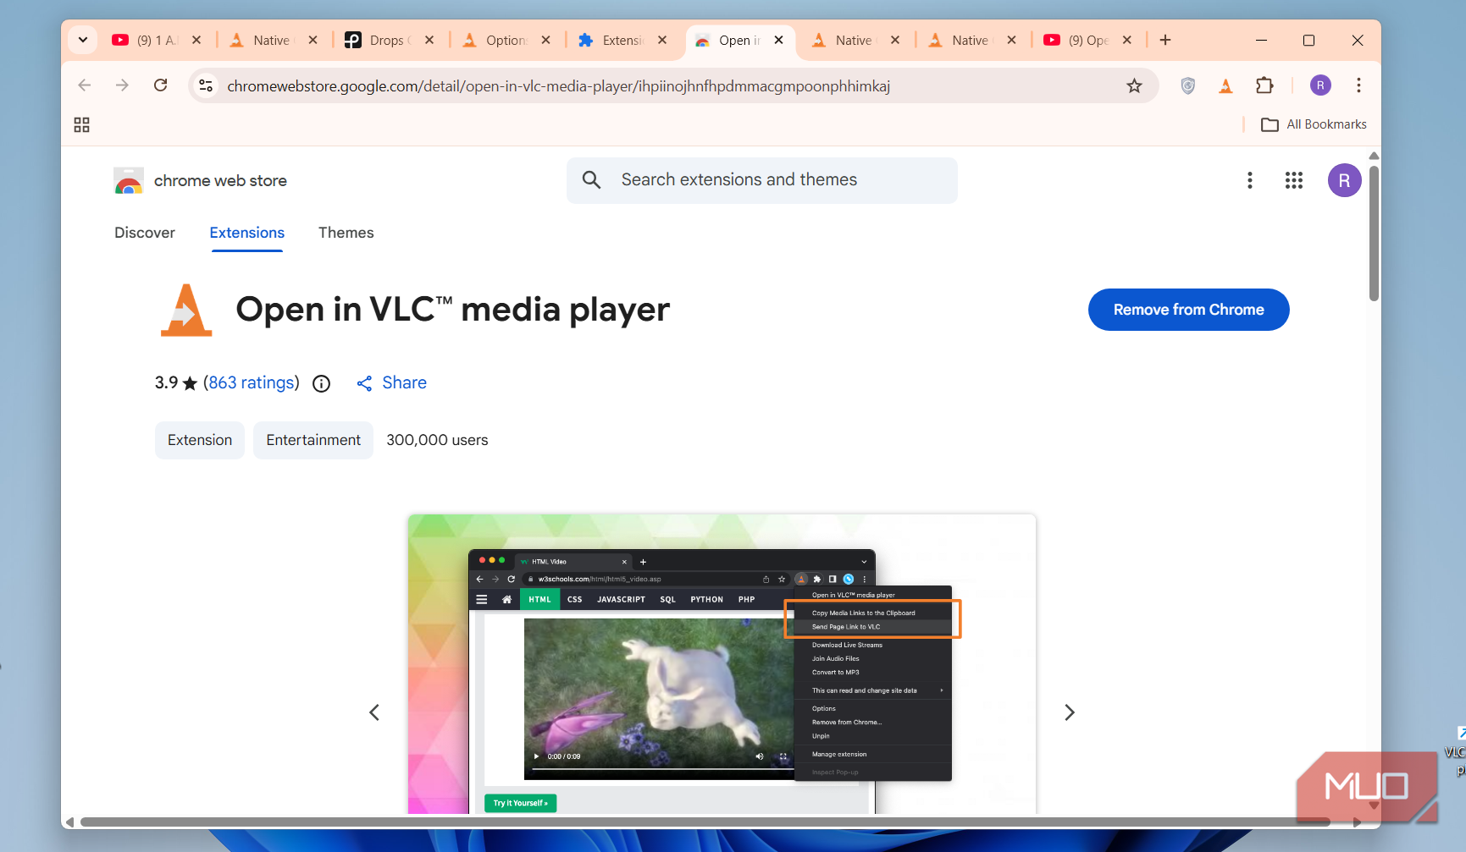
Task: Close the Extensions browser tab
Action: point(662,40)
